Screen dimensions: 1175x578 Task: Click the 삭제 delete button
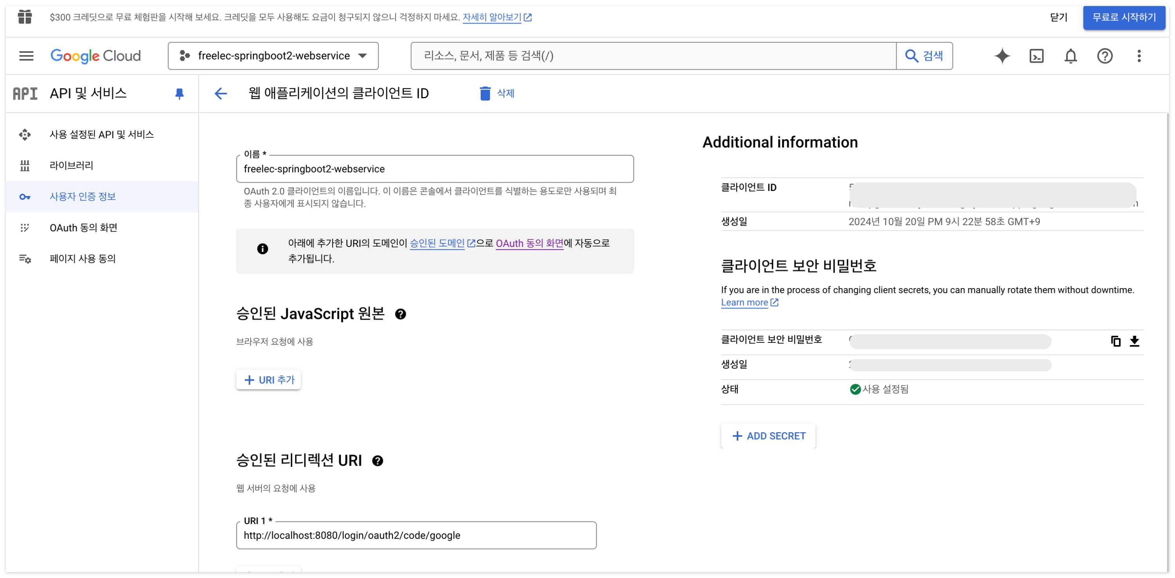tap(497, 94)
